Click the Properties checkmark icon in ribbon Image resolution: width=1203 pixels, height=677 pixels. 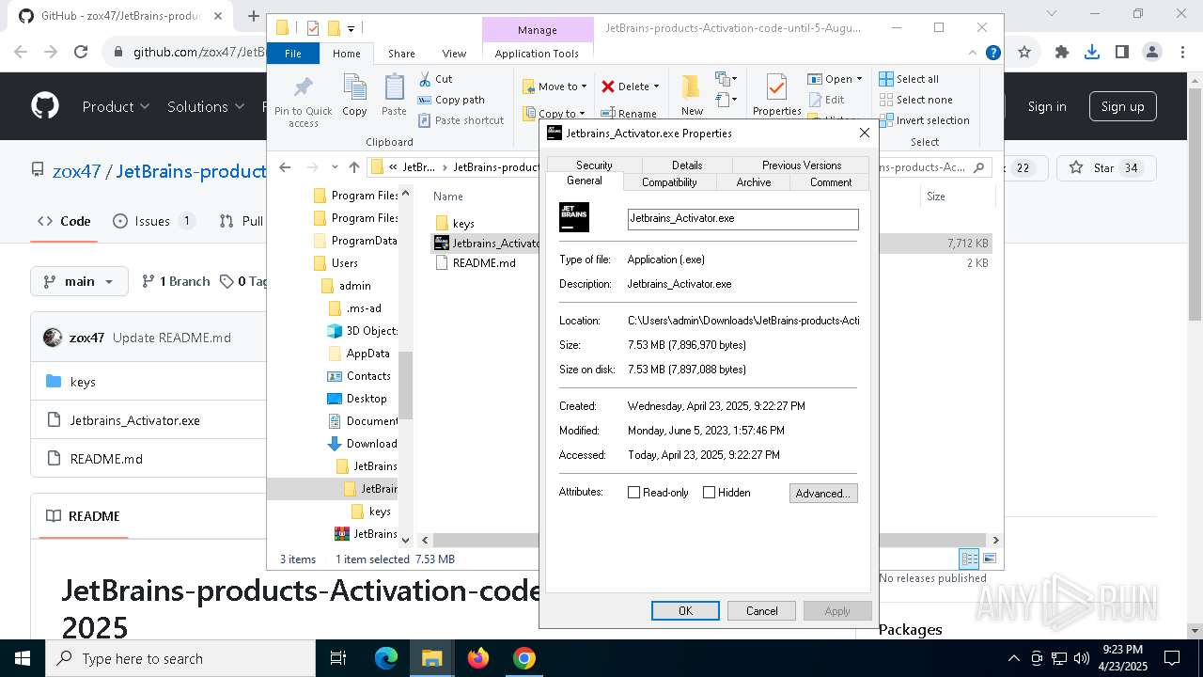click(776, 88)
